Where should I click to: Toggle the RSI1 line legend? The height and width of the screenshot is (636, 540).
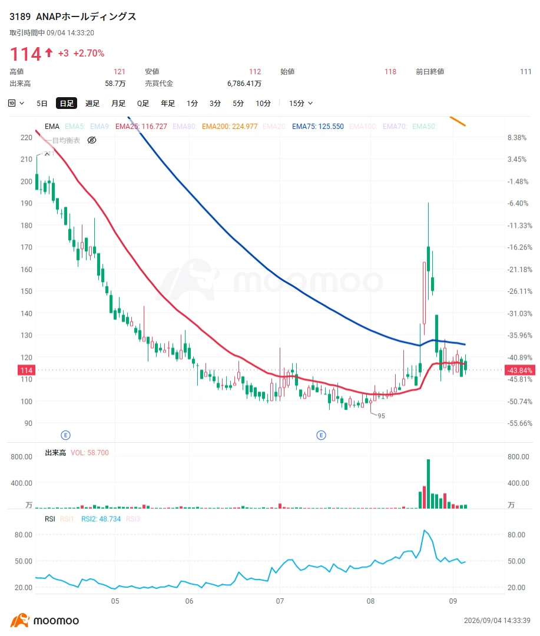tap(68, 519)
